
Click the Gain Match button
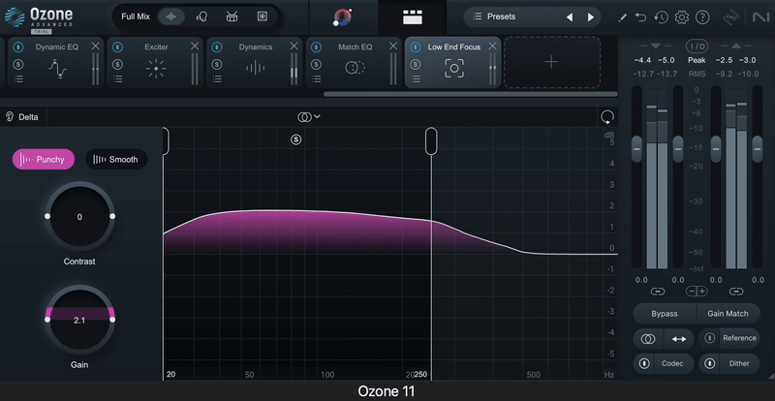click(728, 314)
